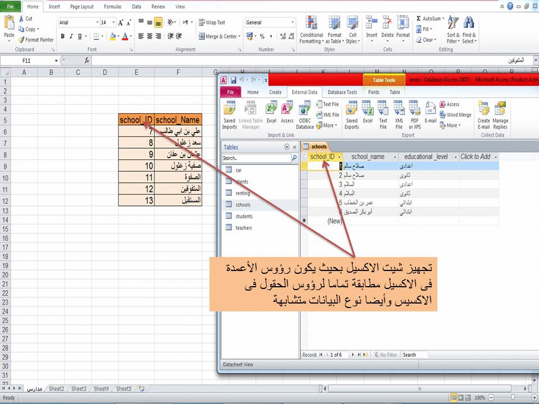Open the students table in navigation

244,216
